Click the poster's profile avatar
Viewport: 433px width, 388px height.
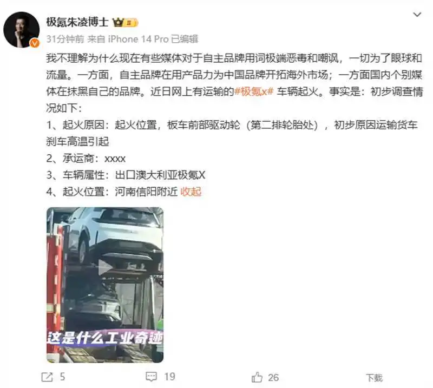pos(22,30)
